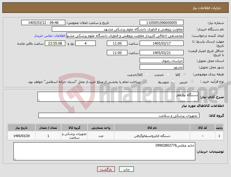The width and height of the screenshot is (231, 177).
Task: Click the response deadline date 1405/03/17
Action: click(161, 43)
